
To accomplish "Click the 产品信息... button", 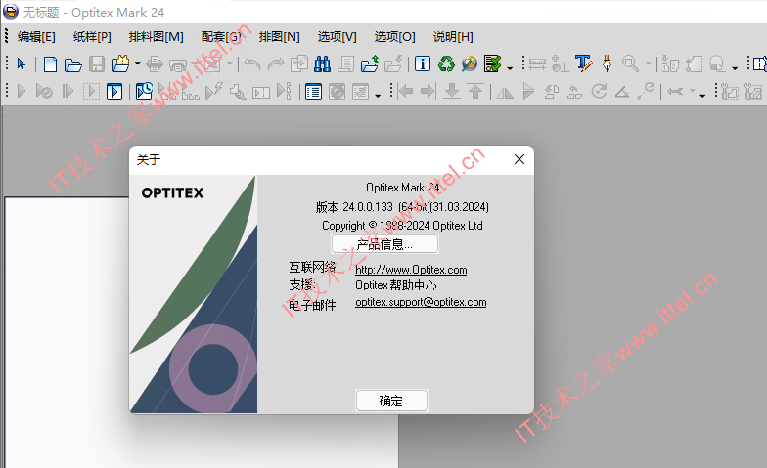I will (x=384, y=244).
